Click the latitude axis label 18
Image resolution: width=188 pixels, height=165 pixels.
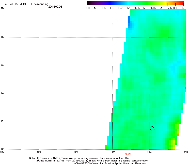tap(2, 37)
